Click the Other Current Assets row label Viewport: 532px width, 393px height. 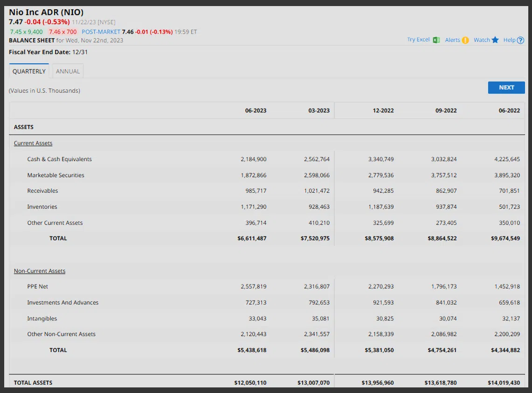click(x=55, y=223)
